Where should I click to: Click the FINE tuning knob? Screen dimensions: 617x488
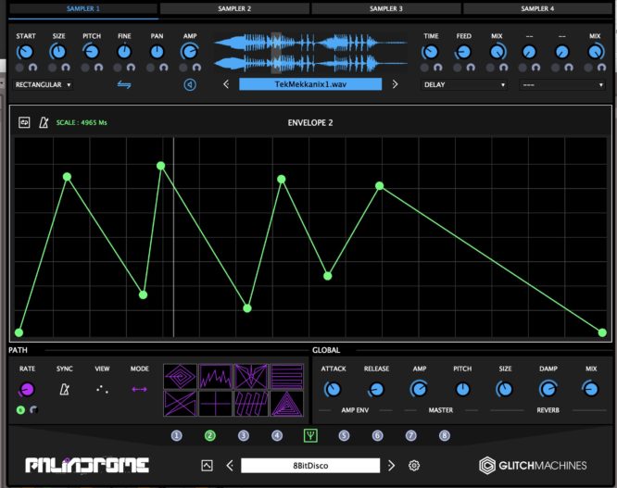pyautogui.click(x=124, y=52)
